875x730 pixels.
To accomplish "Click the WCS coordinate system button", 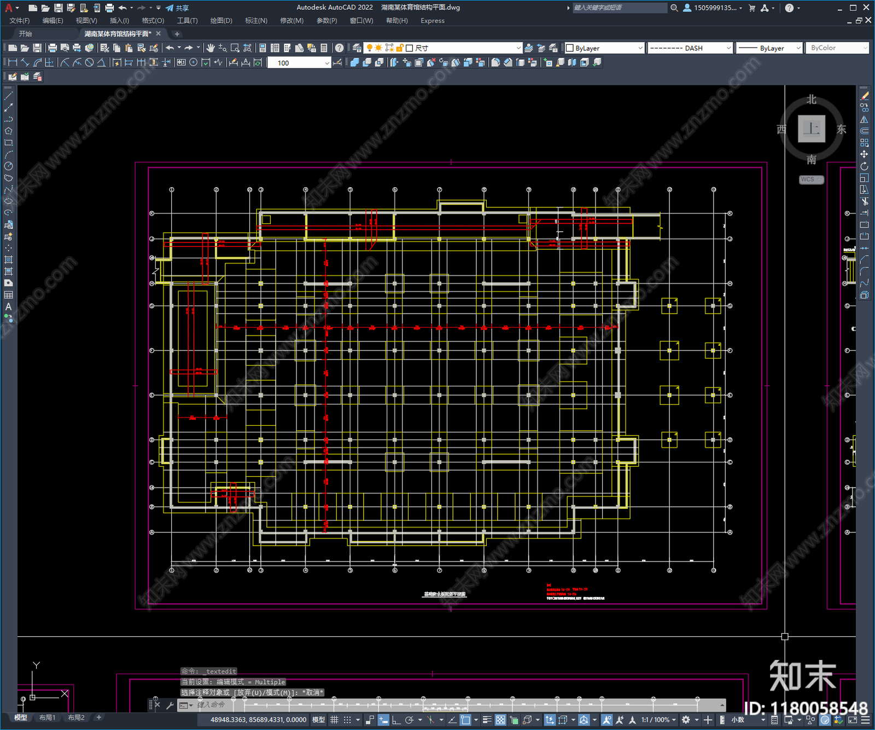I will [812, 179].
